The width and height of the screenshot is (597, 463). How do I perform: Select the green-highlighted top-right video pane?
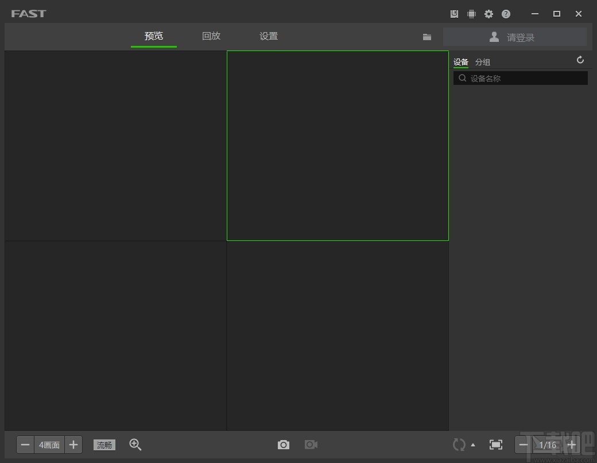coord(338,146)
